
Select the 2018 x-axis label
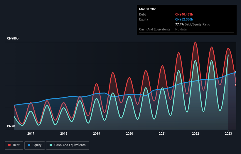click(x=64, y=134)
